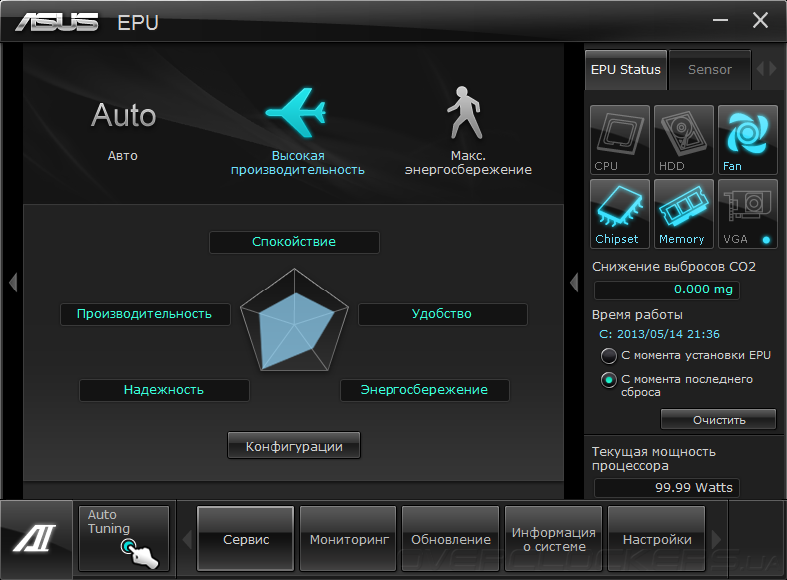
Task: Click the date 'С: 2013/05/14 21:36'
Action: [659, 334]
